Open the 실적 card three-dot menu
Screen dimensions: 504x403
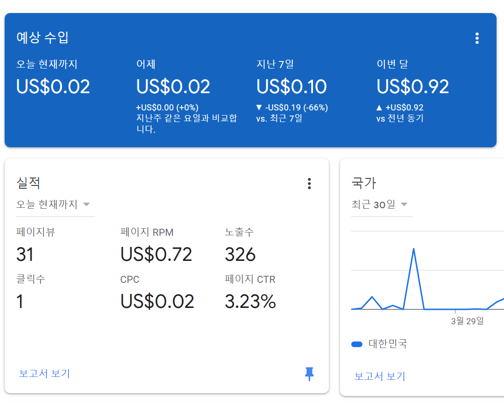click(309, 184)
